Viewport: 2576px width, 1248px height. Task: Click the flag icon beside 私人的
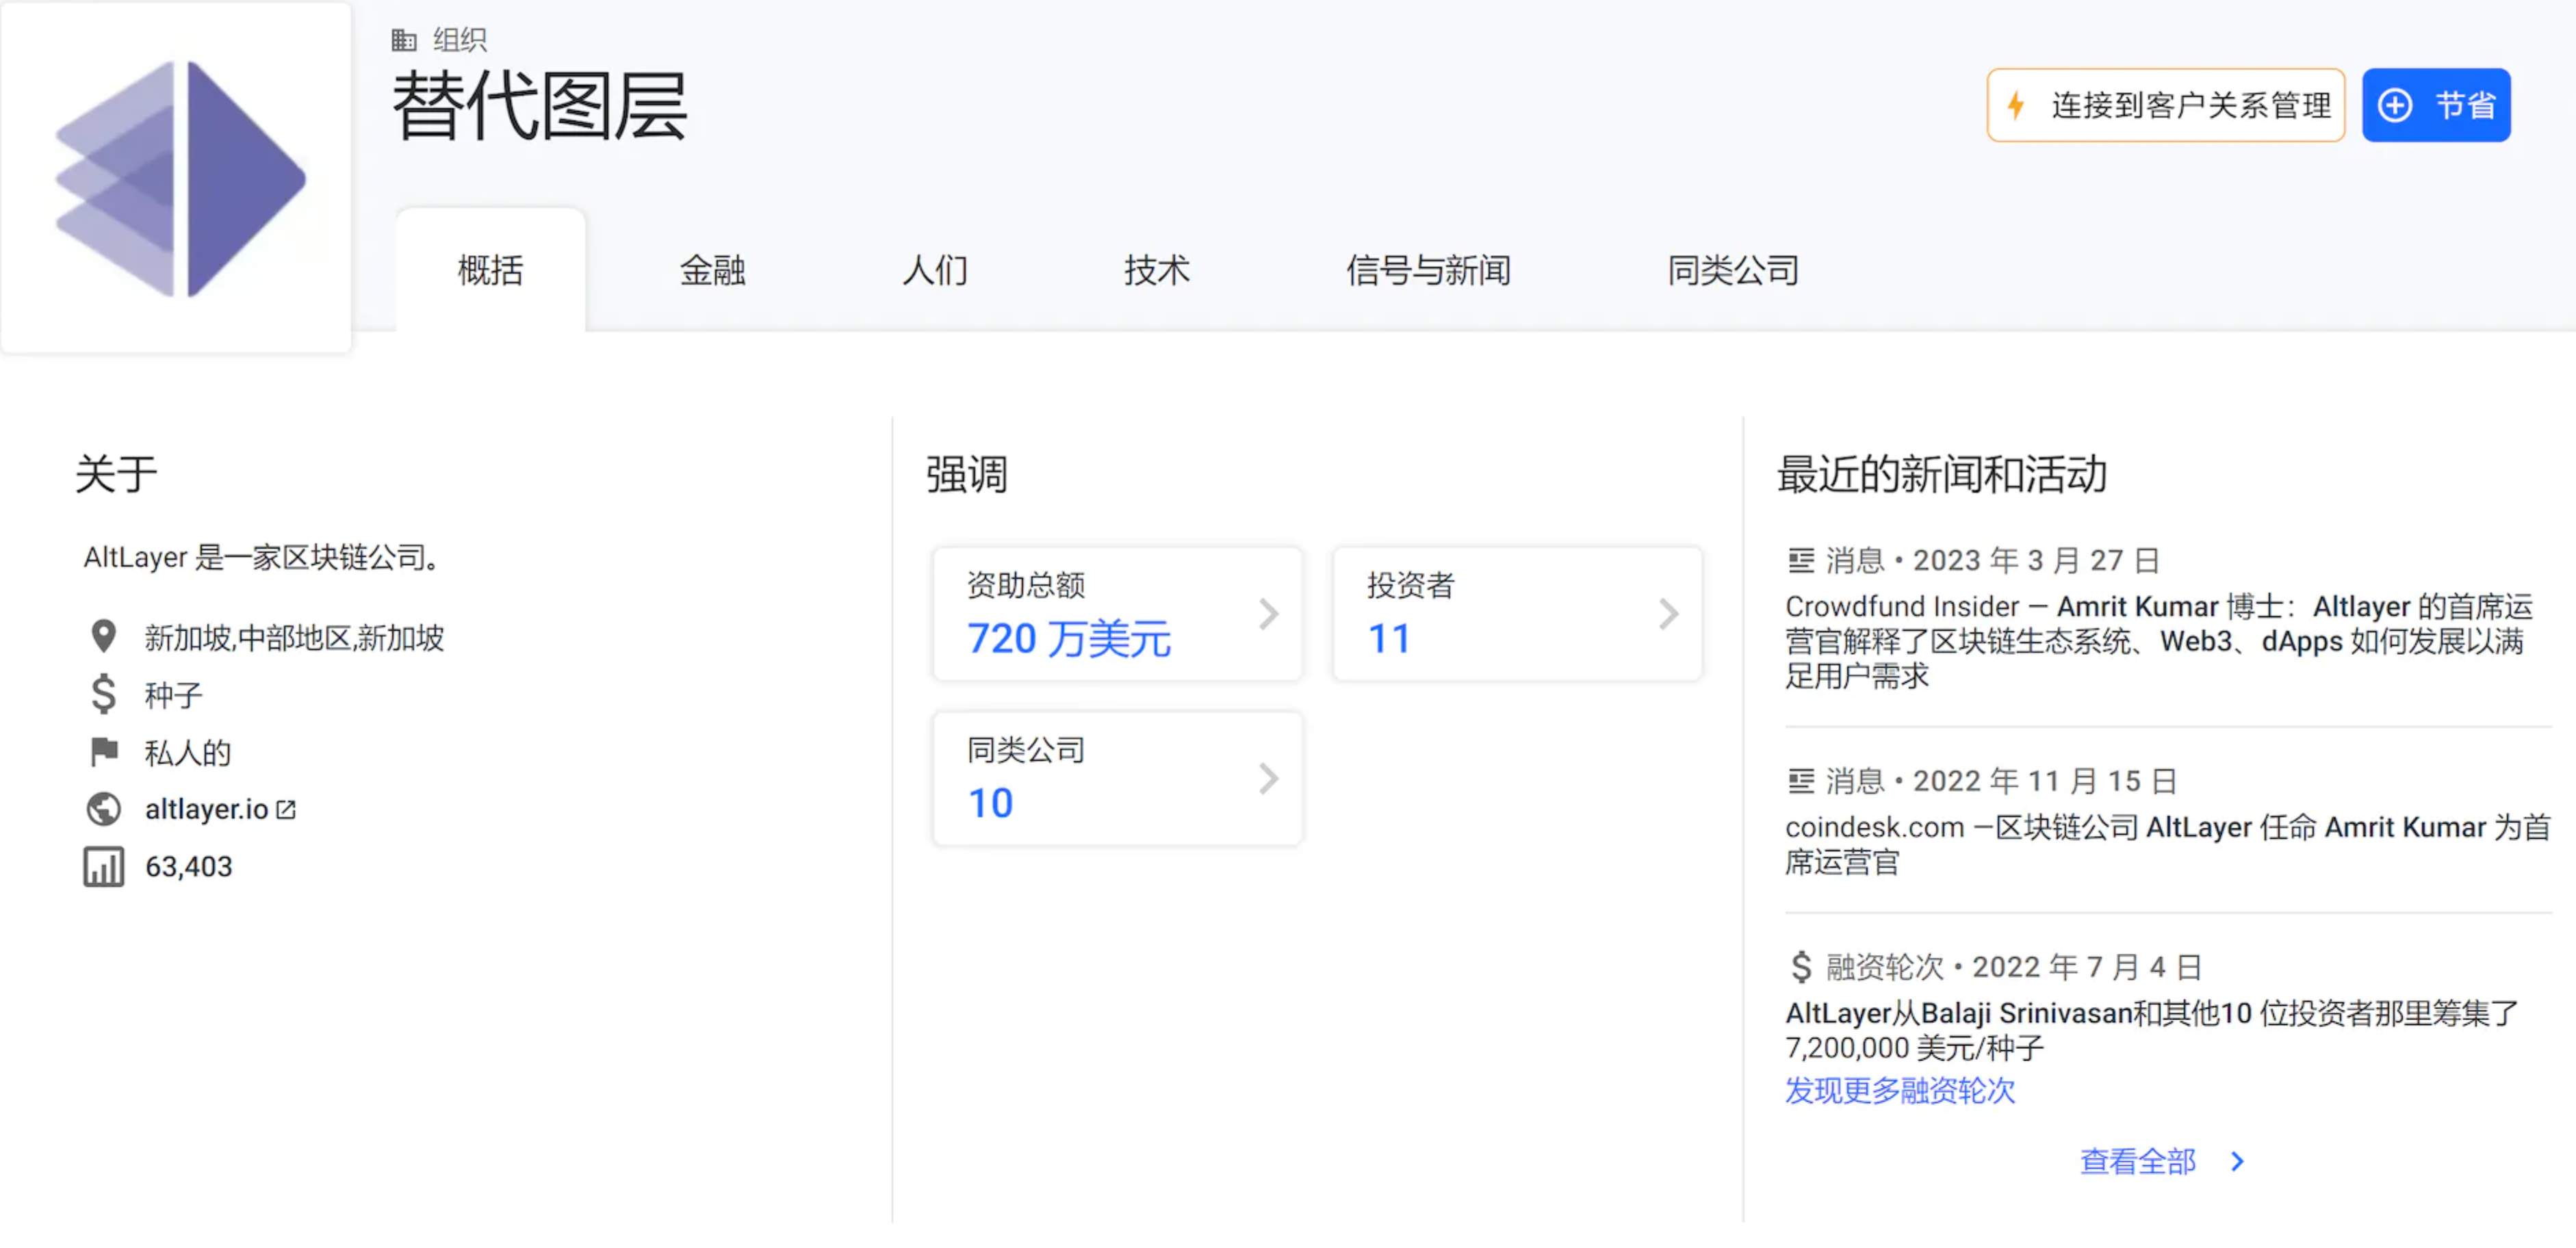click(104, 751)
